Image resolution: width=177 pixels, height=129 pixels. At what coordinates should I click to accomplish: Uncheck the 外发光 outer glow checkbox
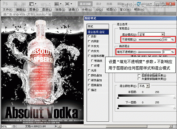coord(89,46)
